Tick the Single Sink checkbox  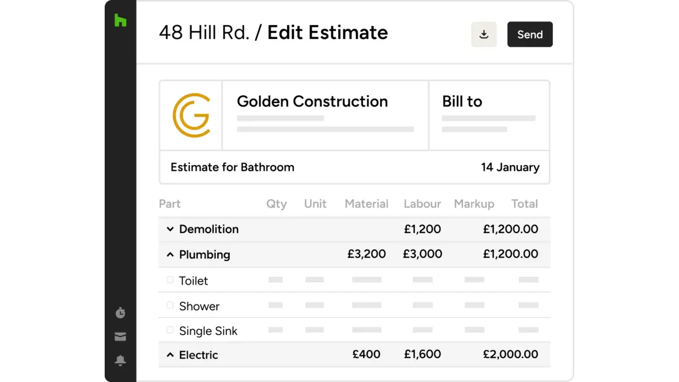point(170,330)
